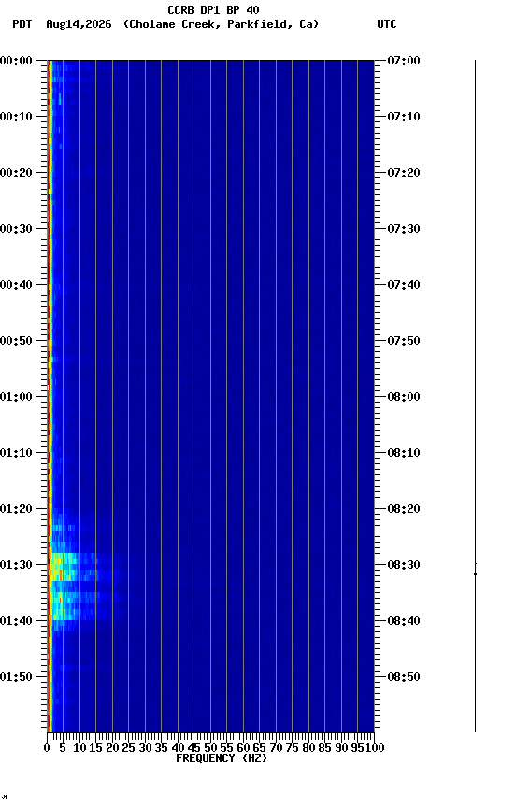Click the "UTC" timezone label
This screenshot has height=807, width=516.
tap(387, 24)
